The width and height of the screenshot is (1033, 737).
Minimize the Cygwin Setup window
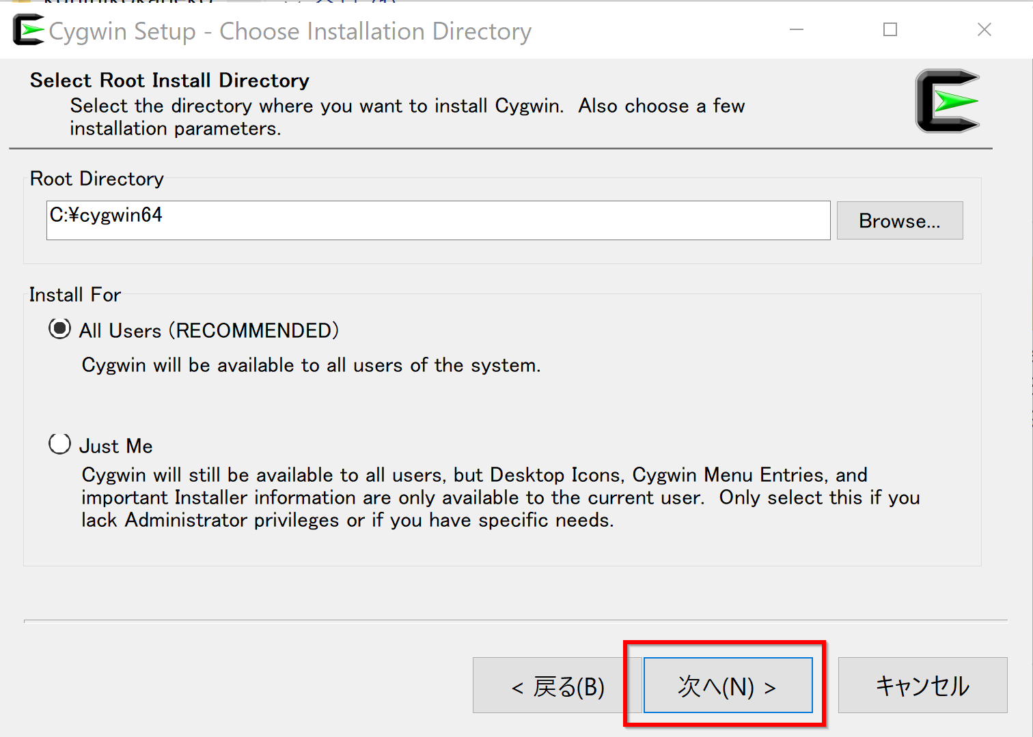797,30
